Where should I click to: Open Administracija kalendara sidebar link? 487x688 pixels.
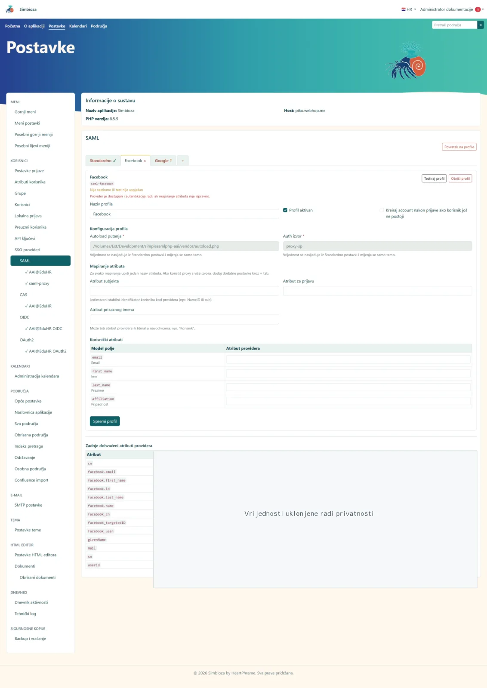pyautogui.click(x=37, y=376)
